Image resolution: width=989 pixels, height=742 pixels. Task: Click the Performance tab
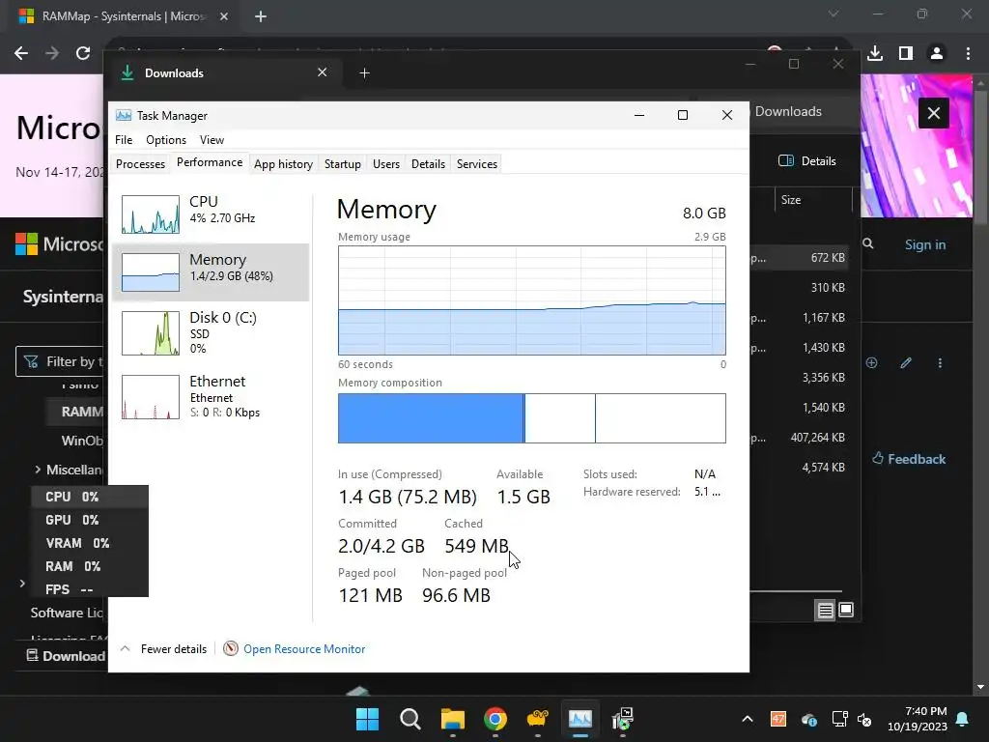tap(210, 162)
